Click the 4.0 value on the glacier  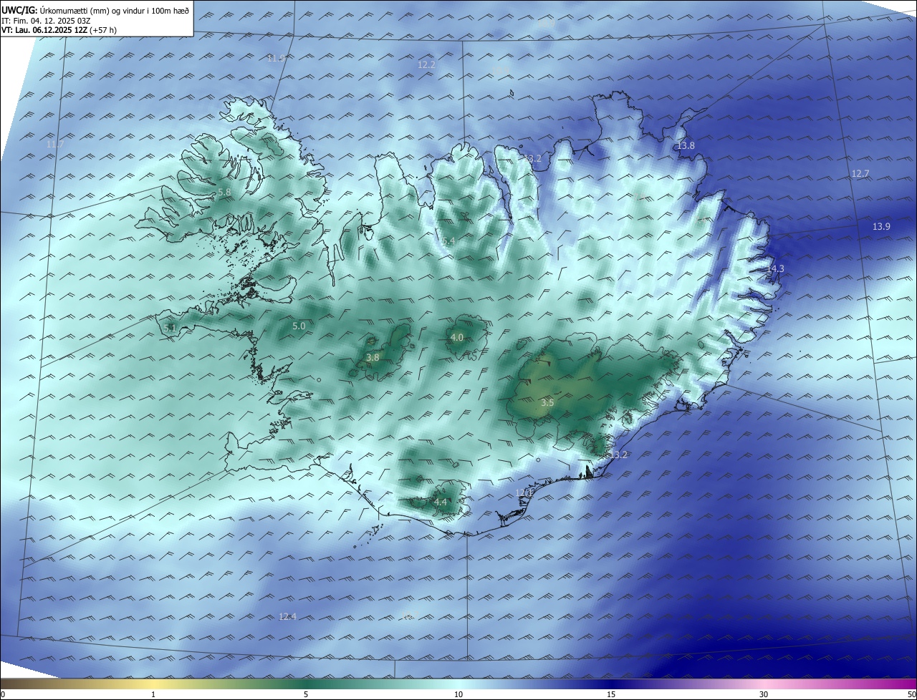[x=457, y=337]
